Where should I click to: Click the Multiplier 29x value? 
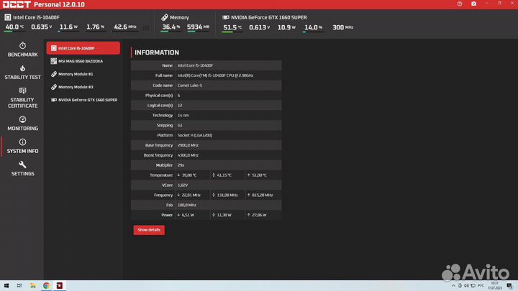pyautogui.click(x=181, y=165)
